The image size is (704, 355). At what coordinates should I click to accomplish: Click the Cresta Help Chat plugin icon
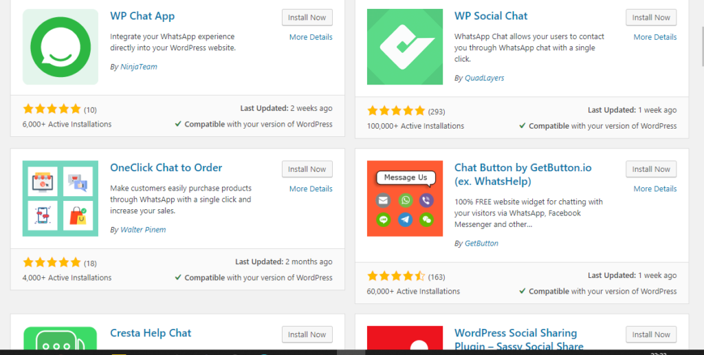pos(60,339)
